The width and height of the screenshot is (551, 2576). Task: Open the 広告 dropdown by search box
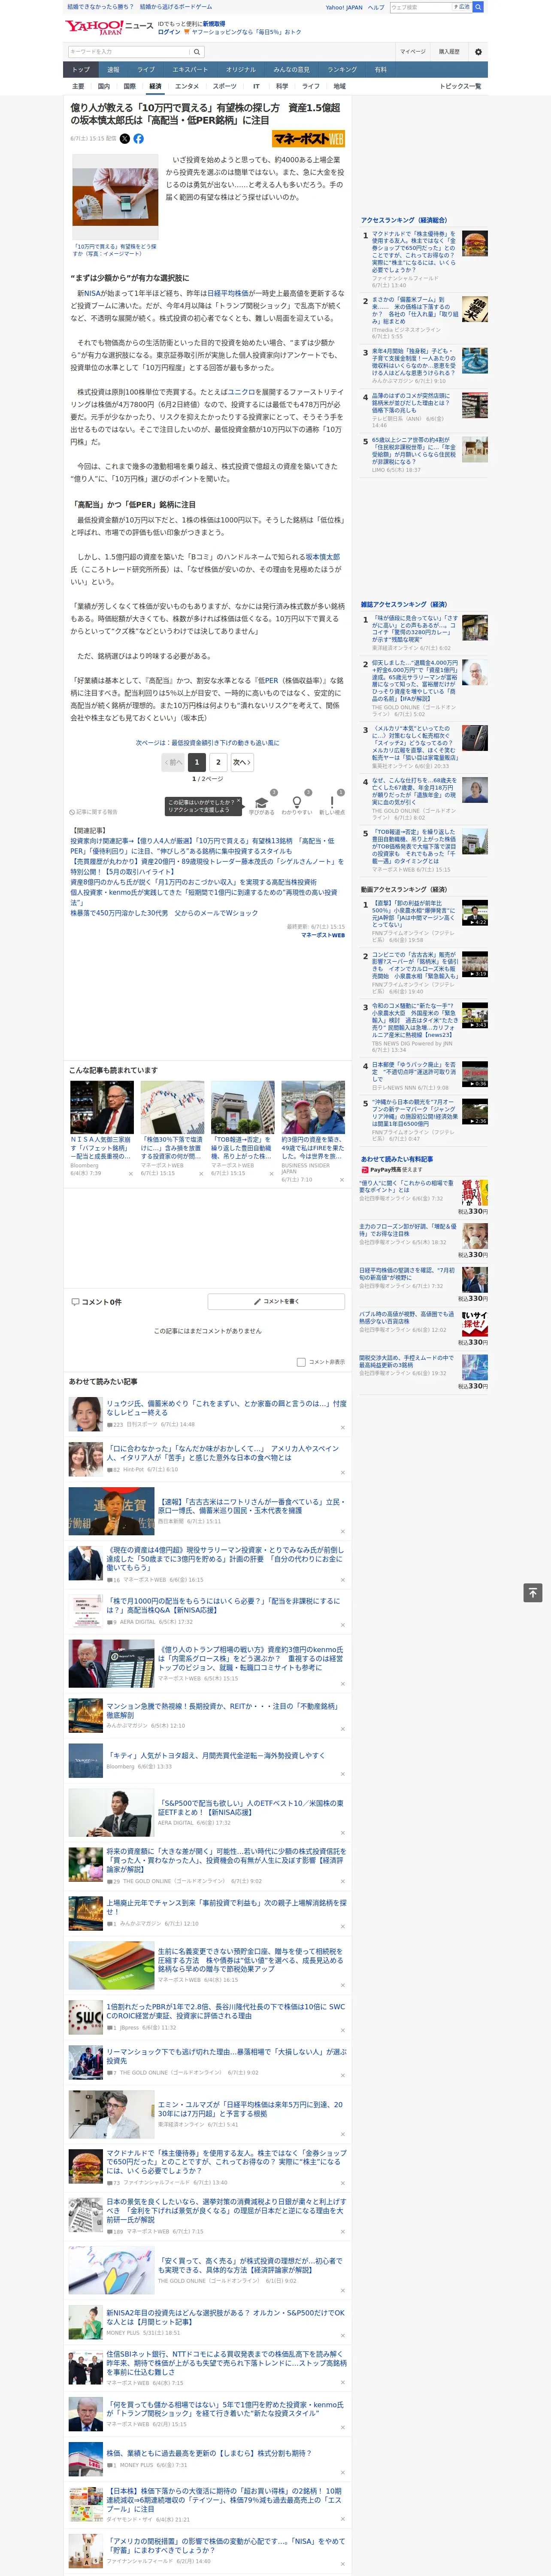463,7
